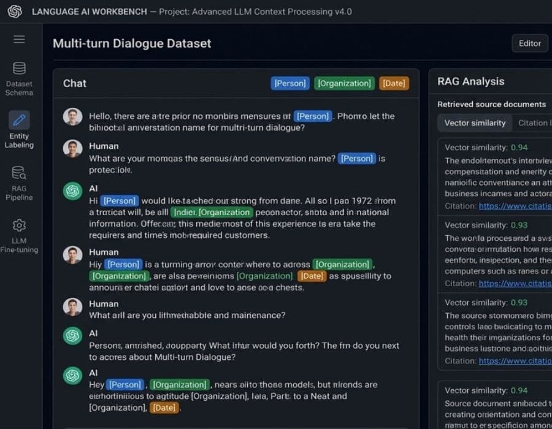
Task: Click the Dataset Schema database icon
Action: pyautogui.click(x=19, y=68)
